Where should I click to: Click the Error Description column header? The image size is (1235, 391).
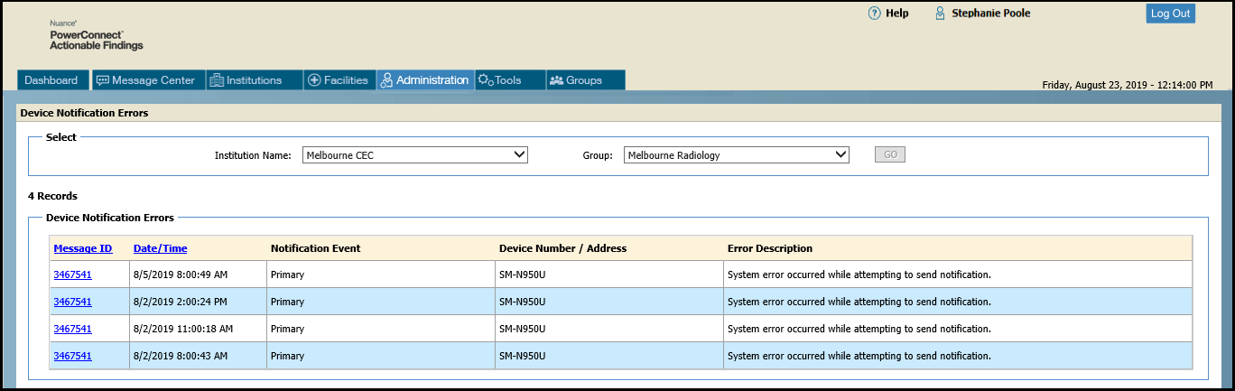(769, 248)
